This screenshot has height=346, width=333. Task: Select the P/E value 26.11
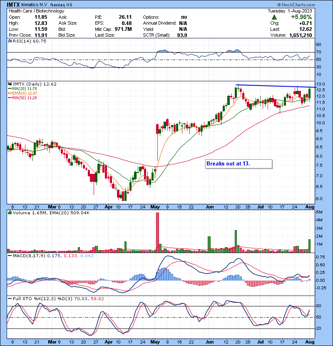(x=125, y=17)
